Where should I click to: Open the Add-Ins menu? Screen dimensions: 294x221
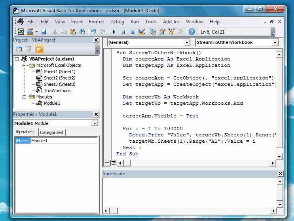pos(171,22)
